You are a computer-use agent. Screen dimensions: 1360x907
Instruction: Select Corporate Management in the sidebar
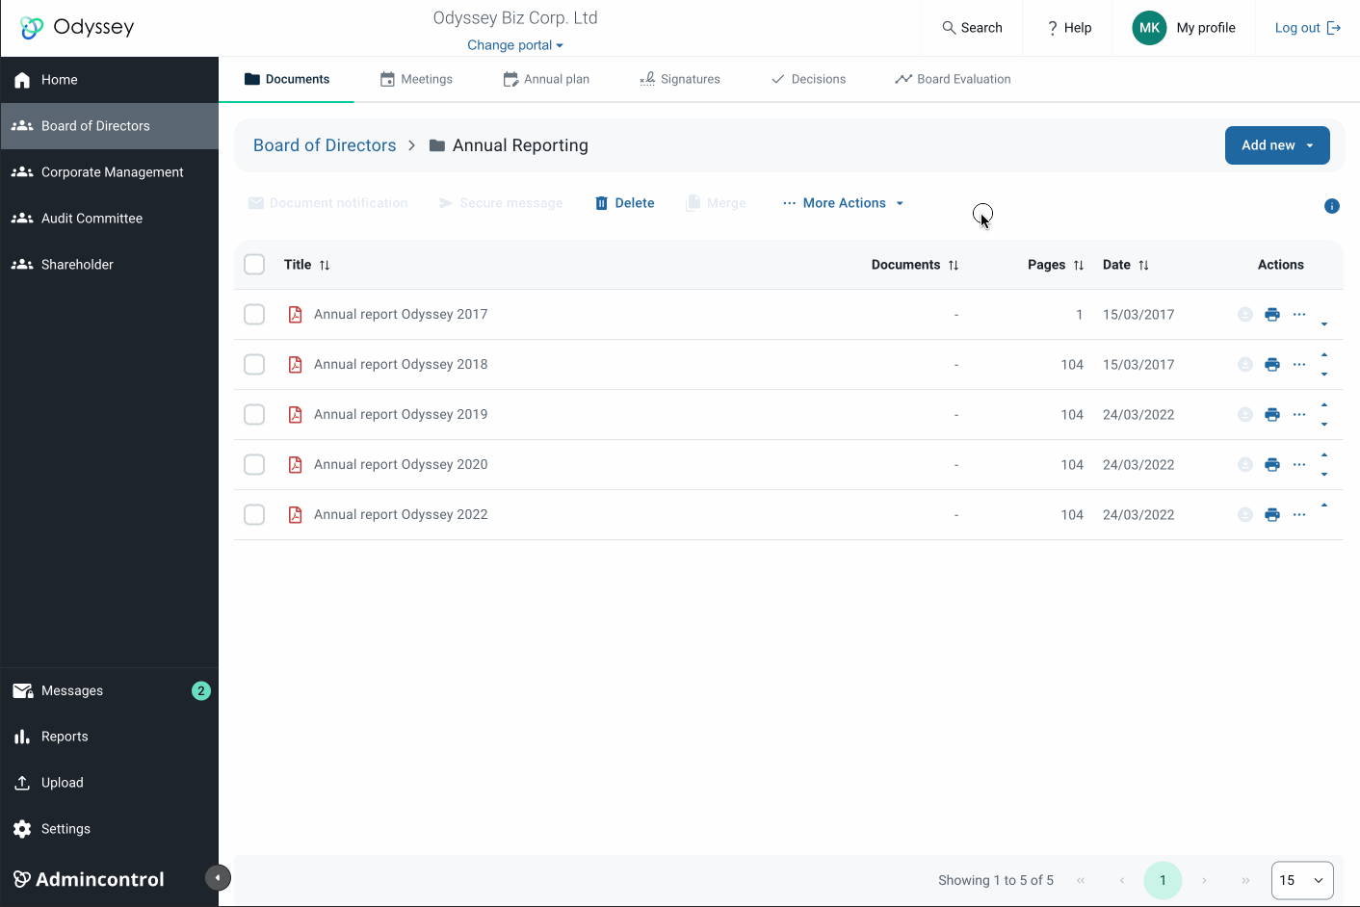tap(110, 172)
